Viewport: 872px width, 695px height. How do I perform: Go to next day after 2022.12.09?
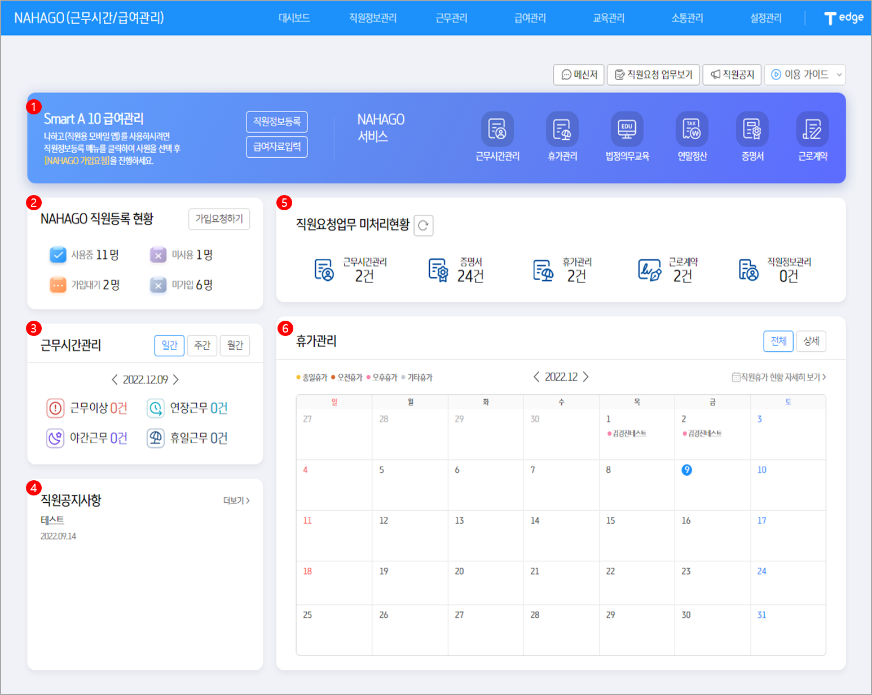176,379
